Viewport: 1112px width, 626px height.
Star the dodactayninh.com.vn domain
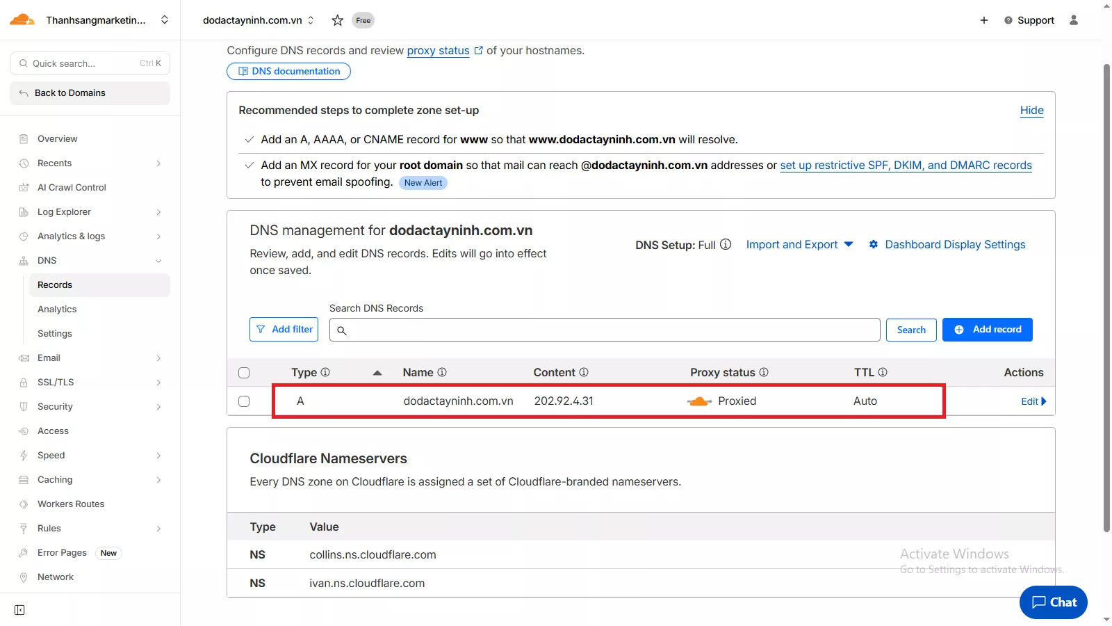coord(337,20)
